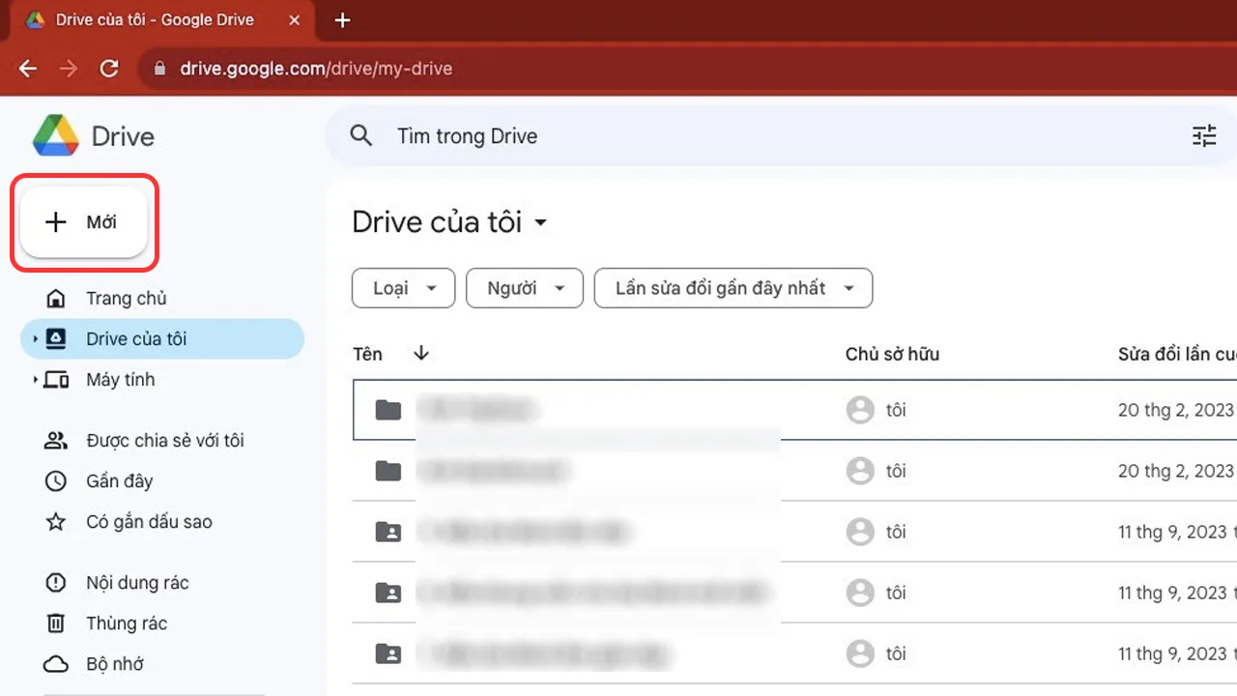Expand the Drive của tôi sidebar tree chevron
The image size is (1237, 696).
(35, 338)
